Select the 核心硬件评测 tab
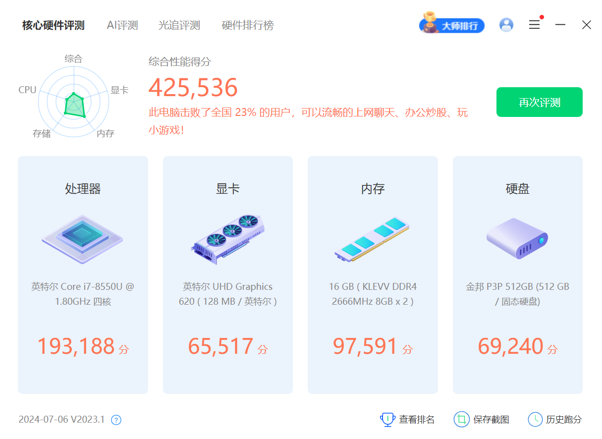 53,25
